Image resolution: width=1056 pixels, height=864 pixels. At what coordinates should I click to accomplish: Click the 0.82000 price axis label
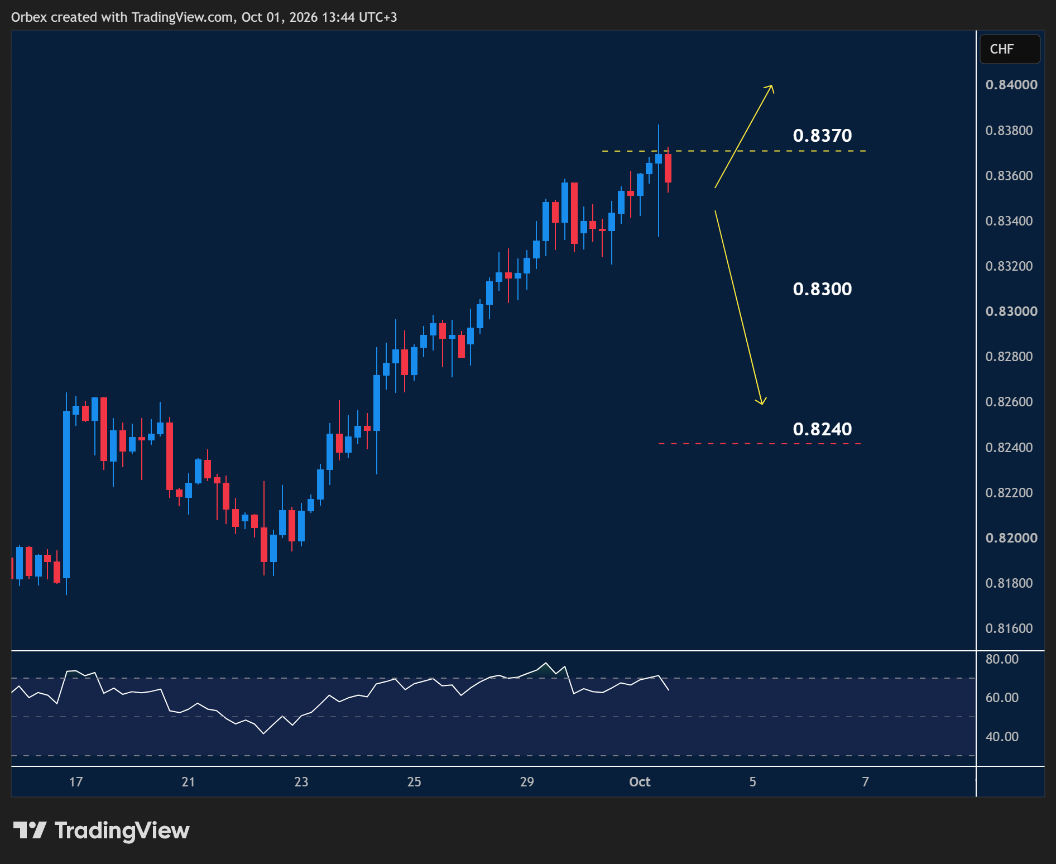(x=1011, y=538)
